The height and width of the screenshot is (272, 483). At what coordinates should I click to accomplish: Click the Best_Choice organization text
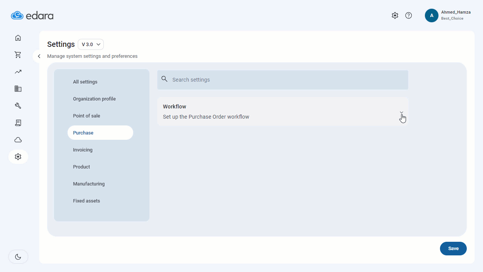(x=452, y=19)
